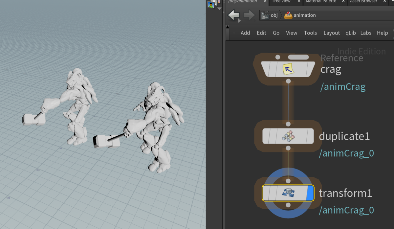394x229 pixels.
Task: Click the "/animCrag" text under crag
Action: [343, 87]
